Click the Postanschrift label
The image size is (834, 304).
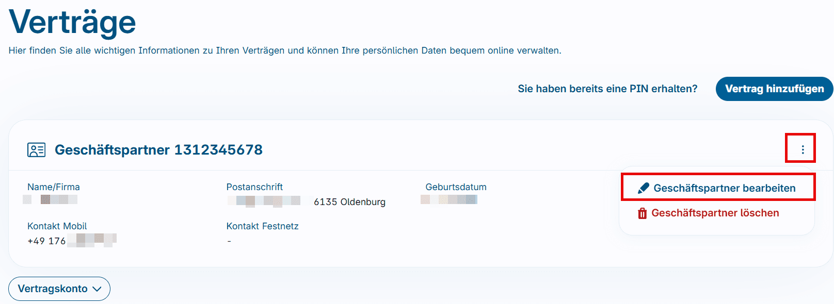coord(254,187)
